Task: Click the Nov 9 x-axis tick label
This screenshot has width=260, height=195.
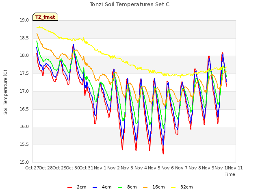Action: pyautogui.click(x=208, y=168)
